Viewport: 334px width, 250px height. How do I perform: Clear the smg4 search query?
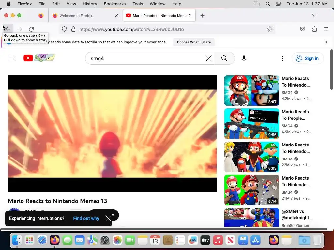pyautogui.click(x=209, y=58)
